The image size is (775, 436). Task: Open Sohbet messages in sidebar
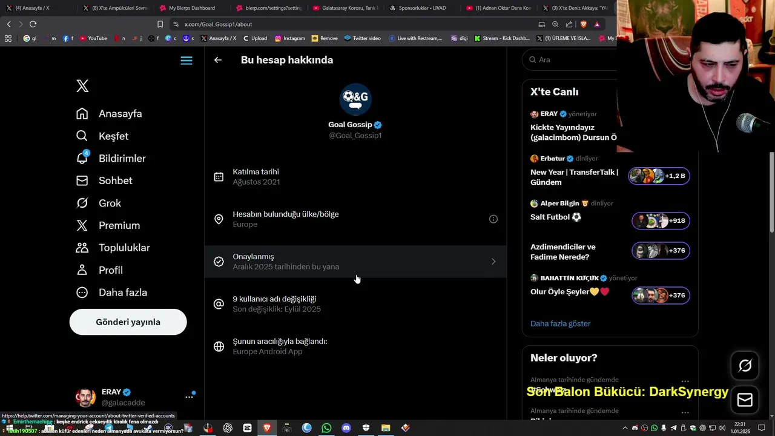(x=104, y=180)
